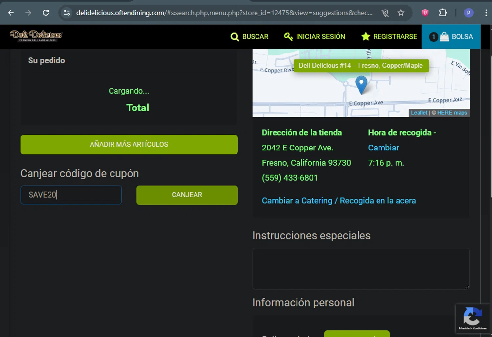Viewport: 492px width, 337px height.
Task: Click the 2042 E Copper Ave. address text
Action: click(x=297, y=148)
